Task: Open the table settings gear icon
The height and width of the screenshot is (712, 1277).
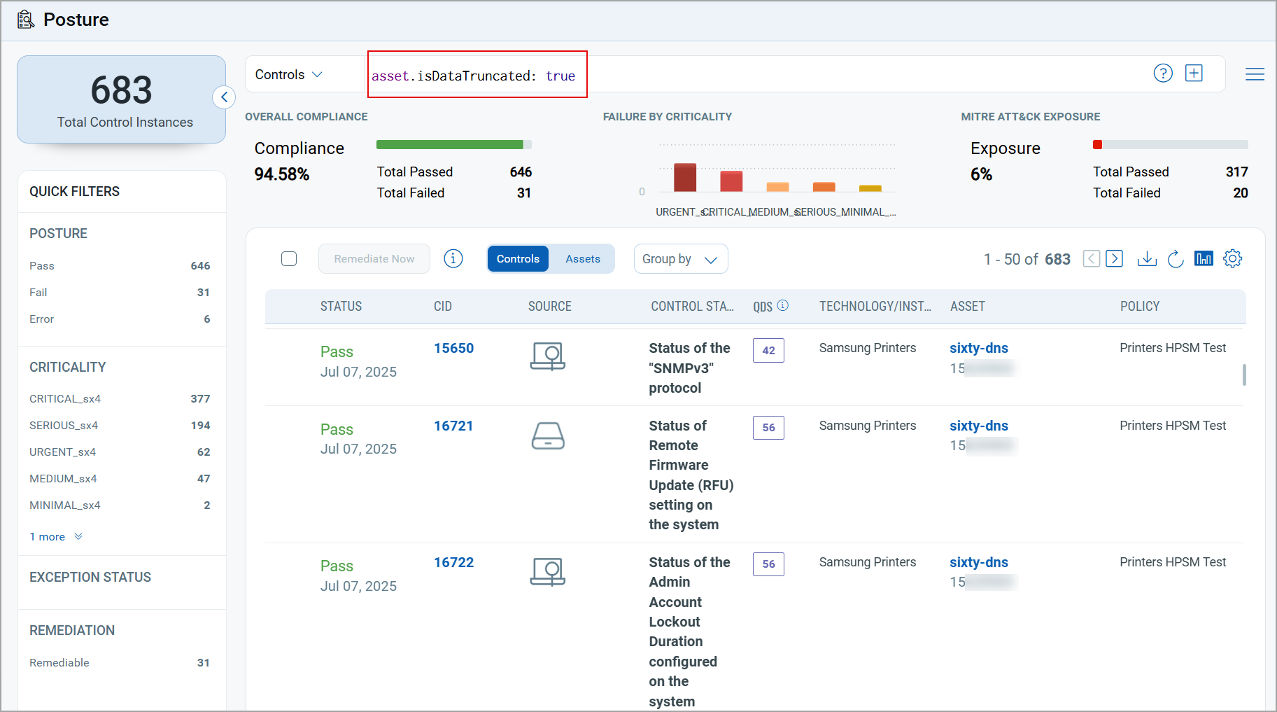Action: click(1232, 259)
